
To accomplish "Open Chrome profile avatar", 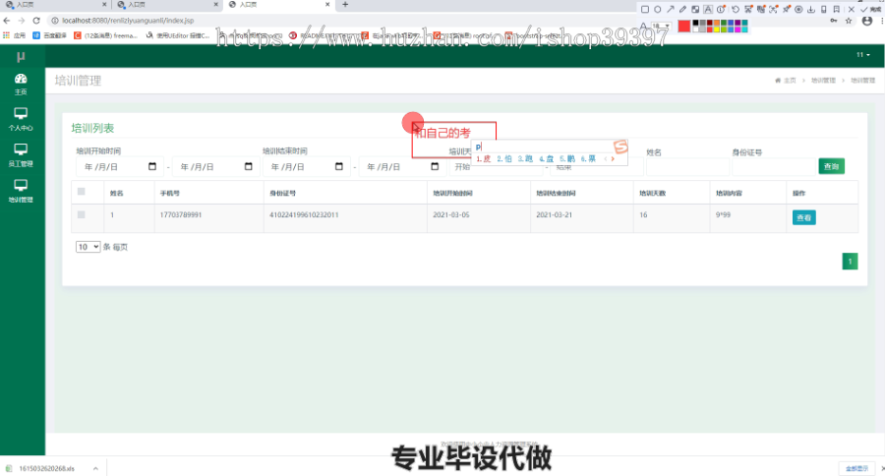I will [x=867, y=21].
